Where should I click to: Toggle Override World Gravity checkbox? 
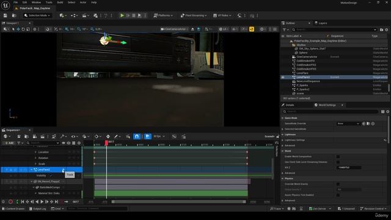338,184
